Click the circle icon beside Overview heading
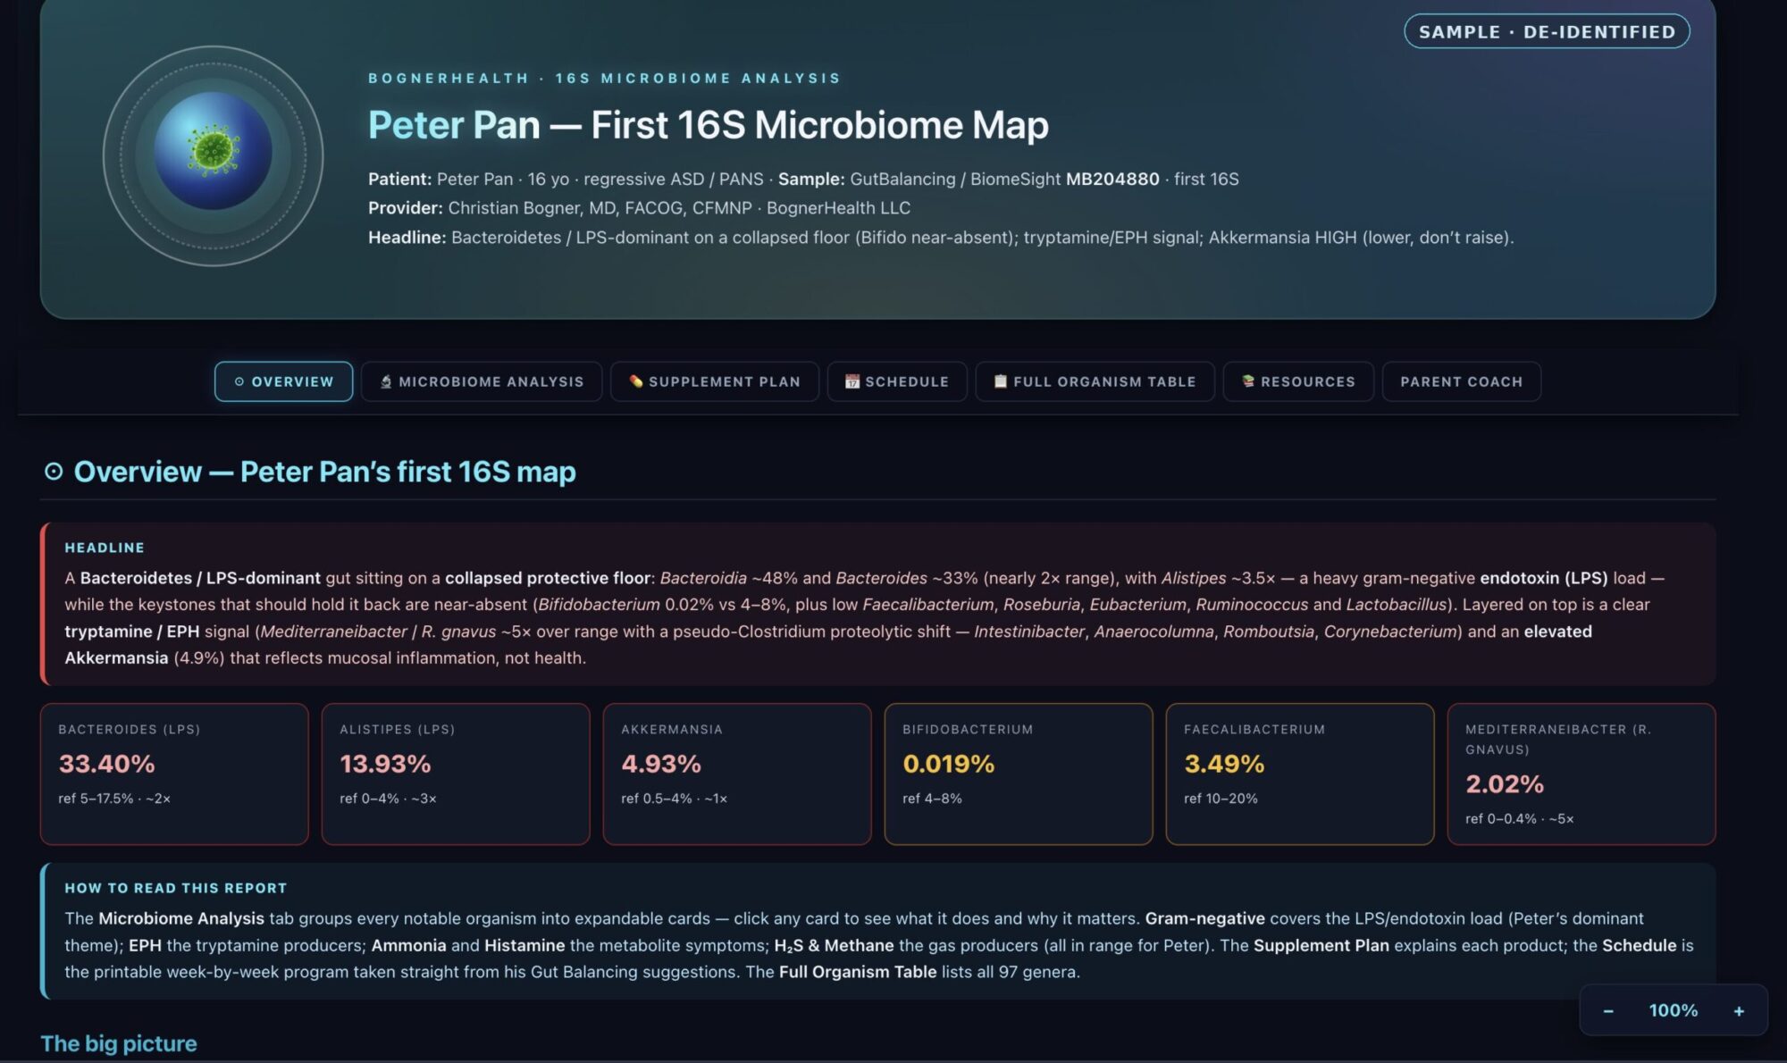 pyautogui.click(x=54, y=471)
